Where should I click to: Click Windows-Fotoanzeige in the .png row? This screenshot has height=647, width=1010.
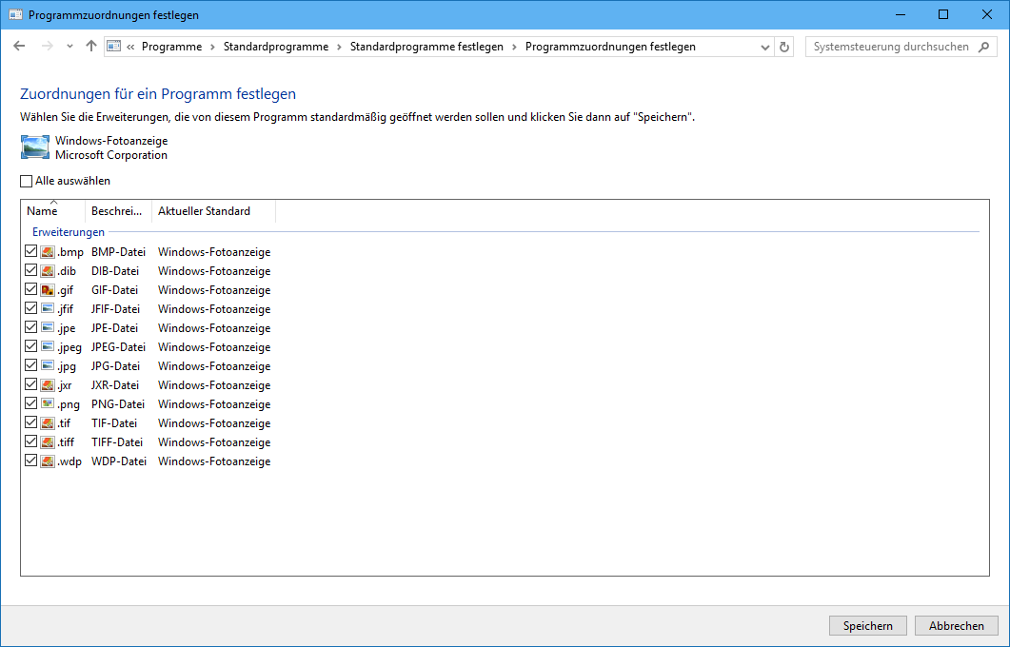pos(214,404)
